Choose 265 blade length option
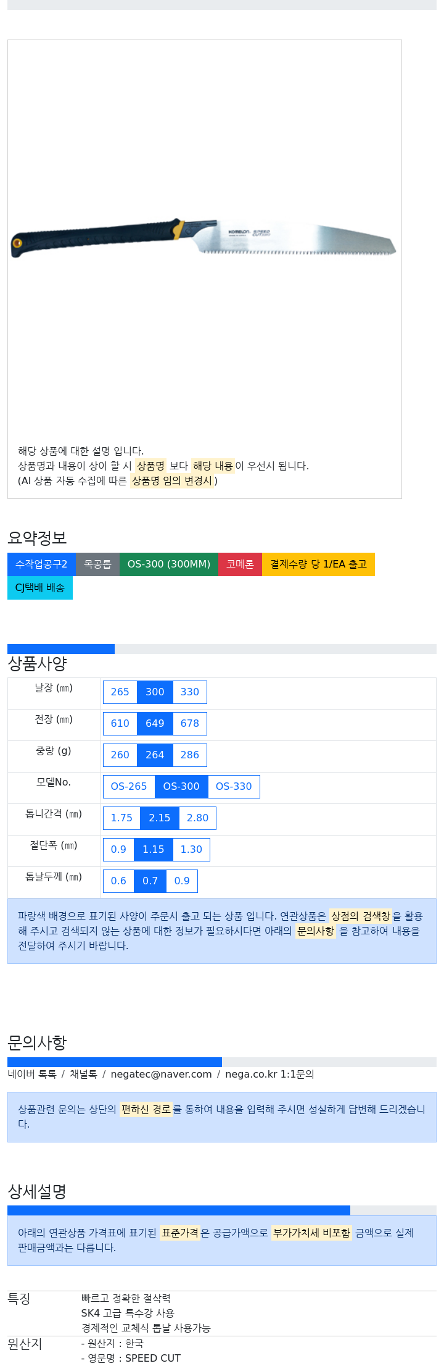The width and height of the screenshot is (444, 1366). (x=120, y=692)
